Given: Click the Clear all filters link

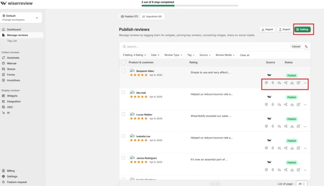Looking at the screenshot, I should pos(245,55).
